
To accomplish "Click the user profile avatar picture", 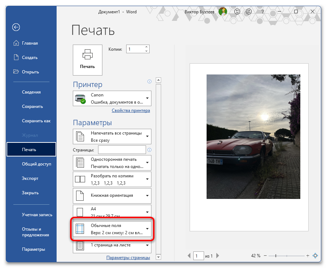I will tap(223, 12).
